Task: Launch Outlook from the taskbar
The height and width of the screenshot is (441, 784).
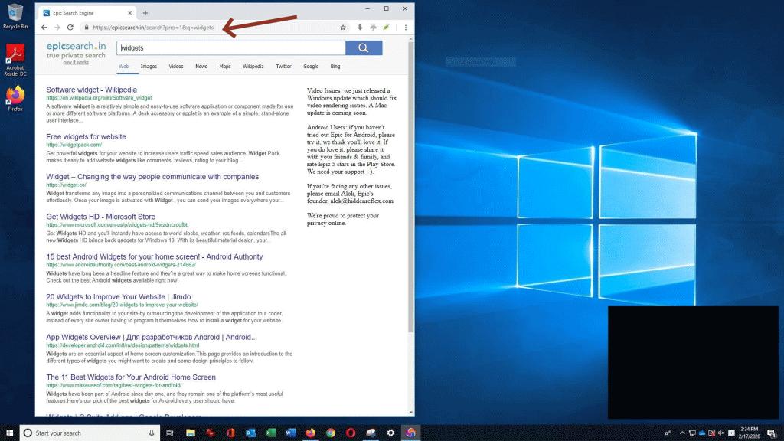Action: coord(250,433)
